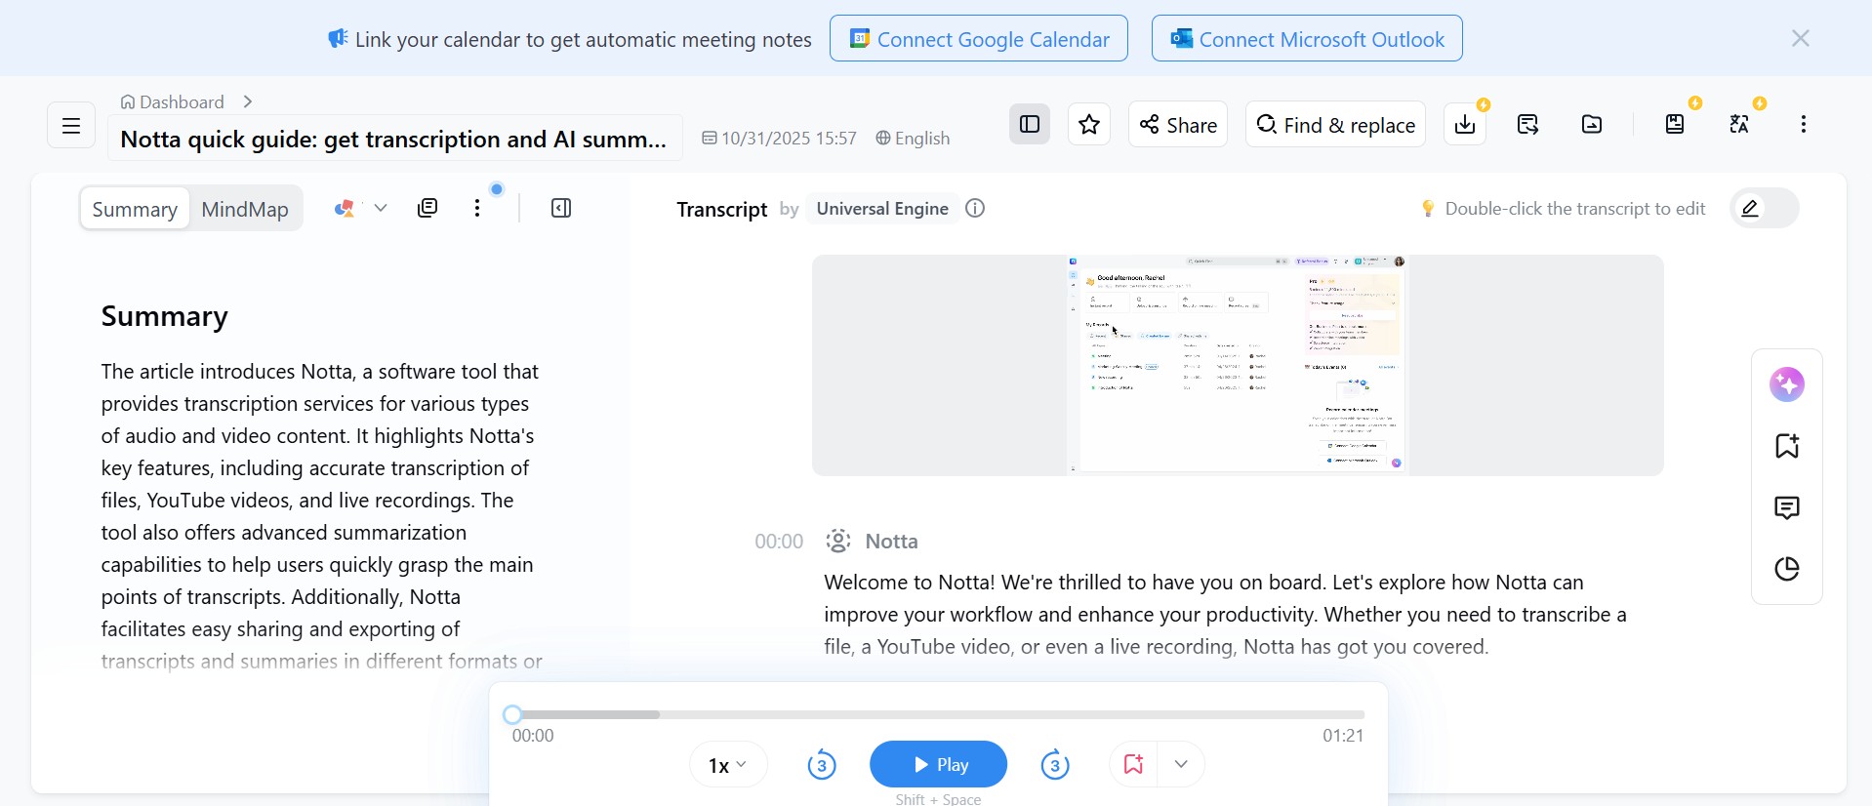
Task: Collapse the summary side panel
Action: [561, 208]
